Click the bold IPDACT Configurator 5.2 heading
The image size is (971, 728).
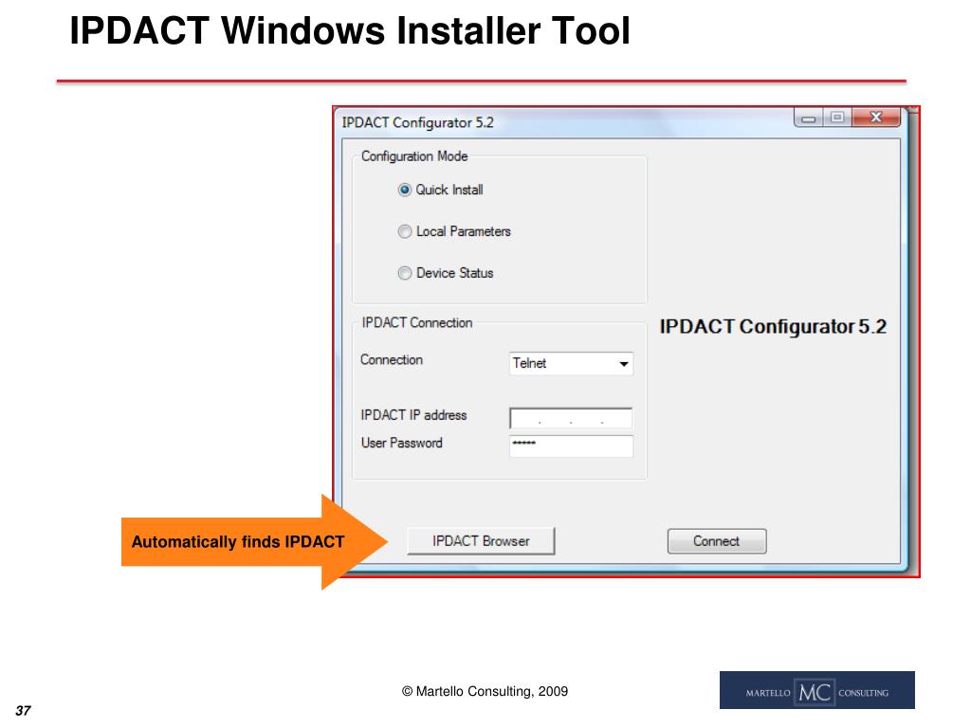773,327
